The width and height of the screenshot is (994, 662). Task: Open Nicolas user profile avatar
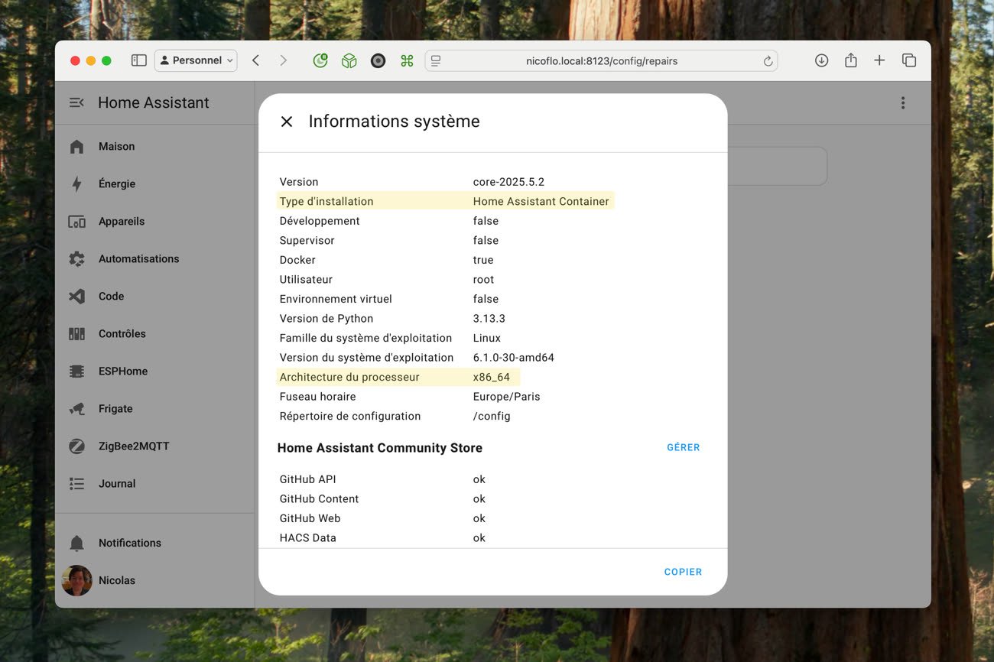(76, 581)
